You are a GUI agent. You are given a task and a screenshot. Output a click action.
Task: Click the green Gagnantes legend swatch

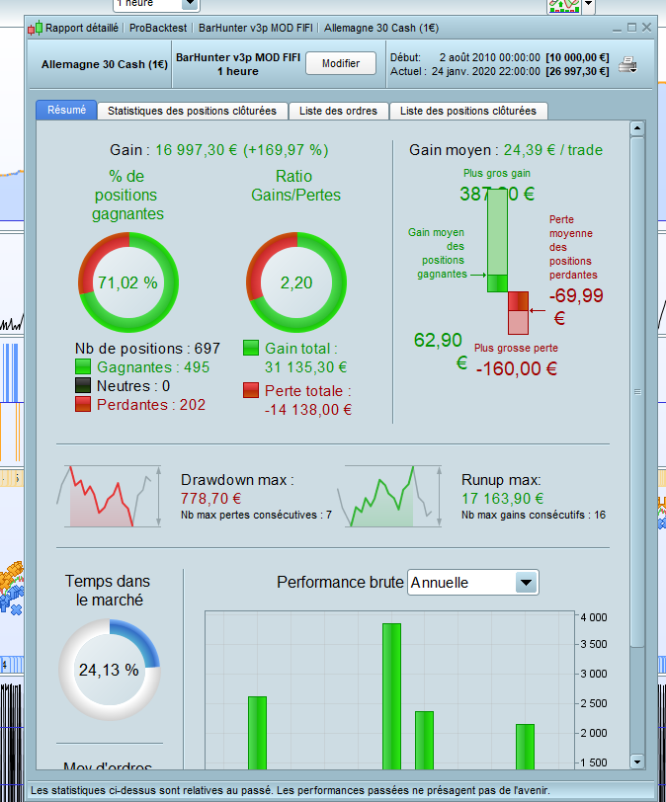(83, 366)
